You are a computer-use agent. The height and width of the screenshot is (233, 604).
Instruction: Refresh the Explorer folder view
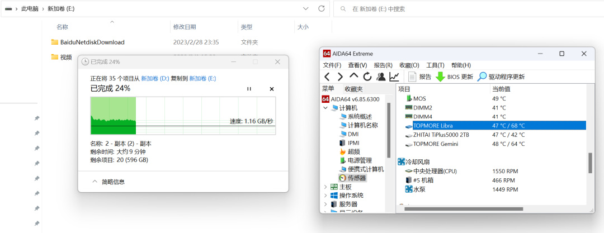pyautogui.click(x=322, y=9)
